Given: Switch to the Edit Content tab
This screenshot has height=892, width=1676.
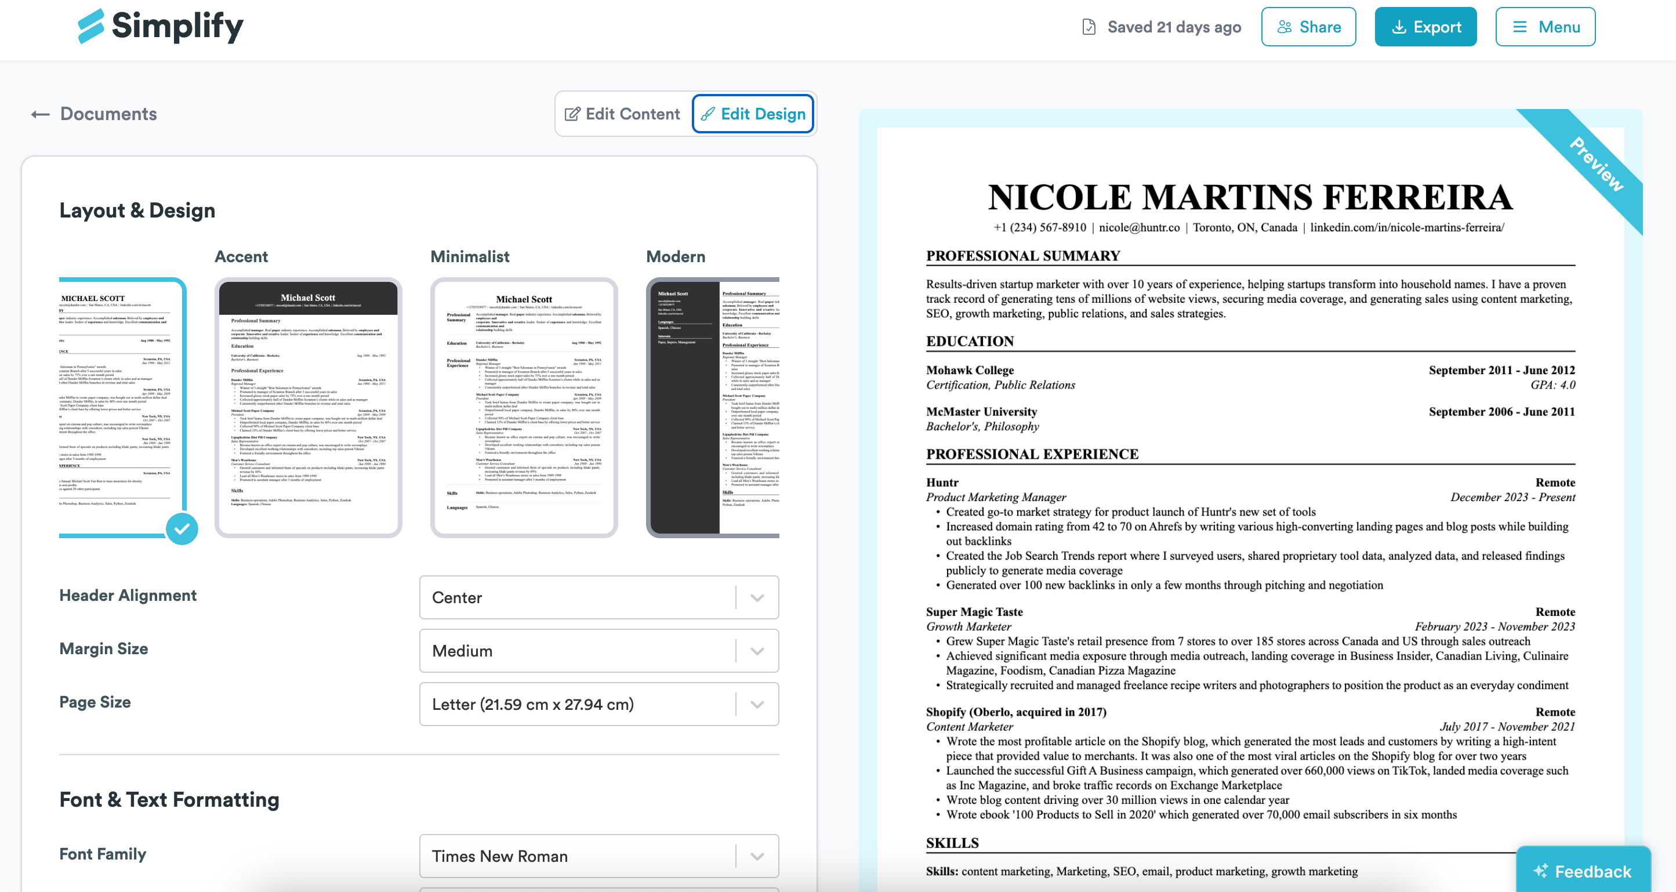Looking at the screenshot, I should [622, 114].
